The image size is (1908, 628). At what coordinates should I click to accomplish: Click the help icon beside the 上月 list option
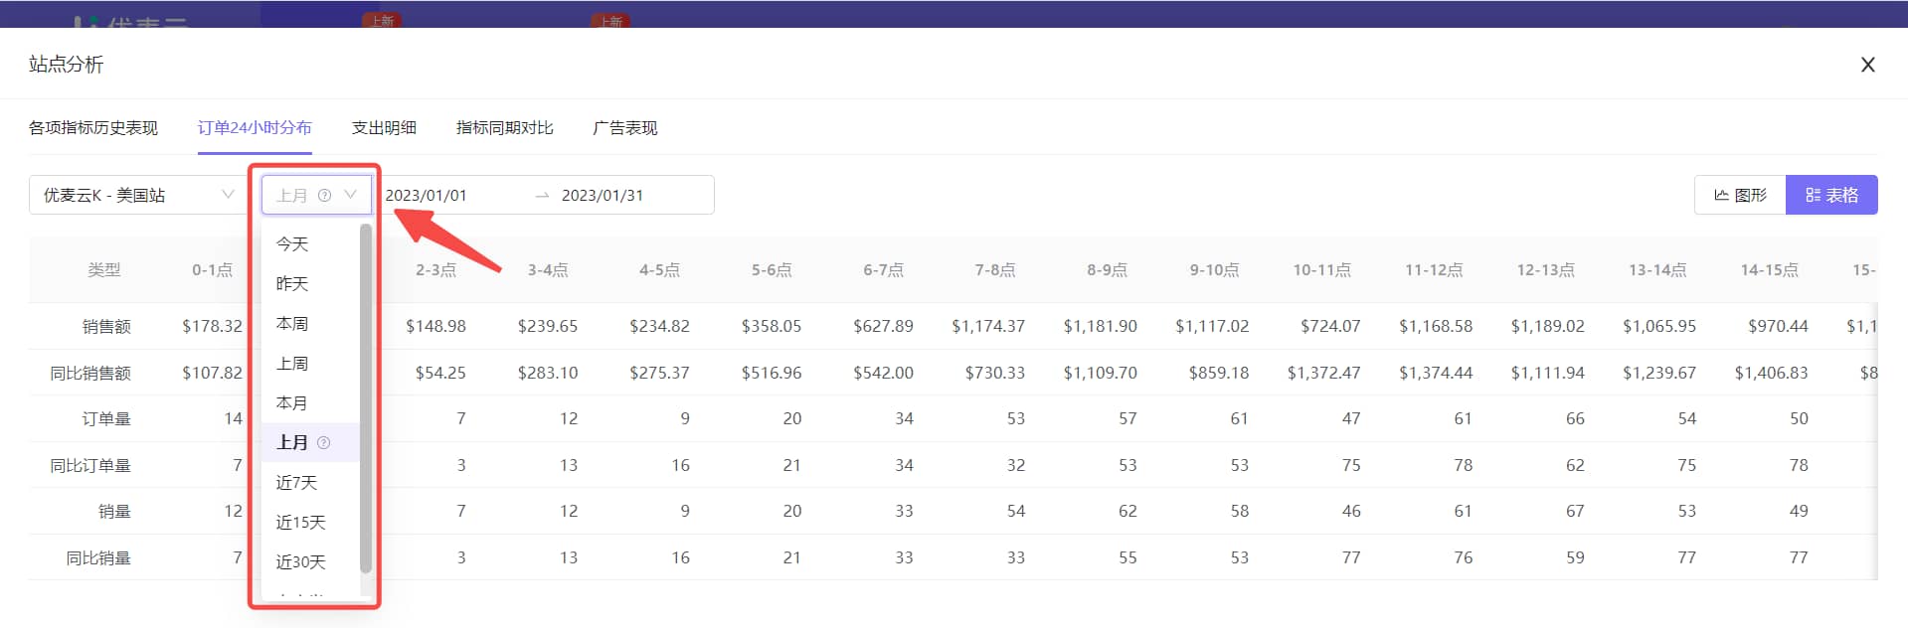pyautogui.click(x=323, y=442)
